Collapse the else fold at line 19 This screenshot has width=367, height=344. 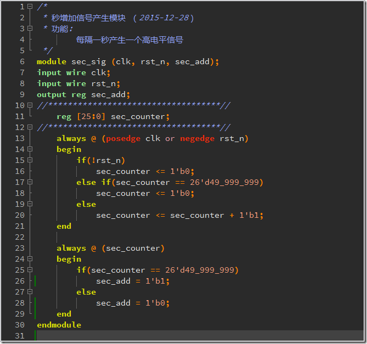(30, 204)
